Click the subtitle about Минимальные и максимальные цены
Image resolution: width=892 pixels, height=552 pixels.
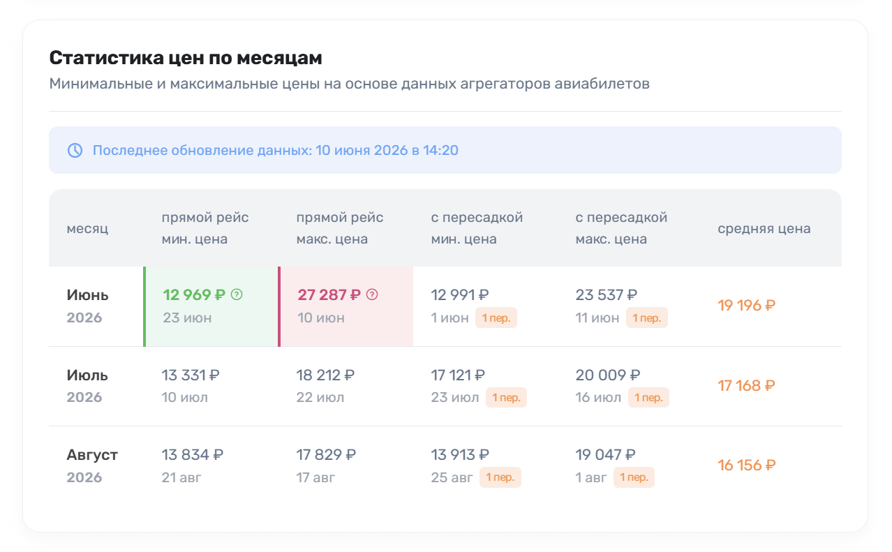[350, 84]
